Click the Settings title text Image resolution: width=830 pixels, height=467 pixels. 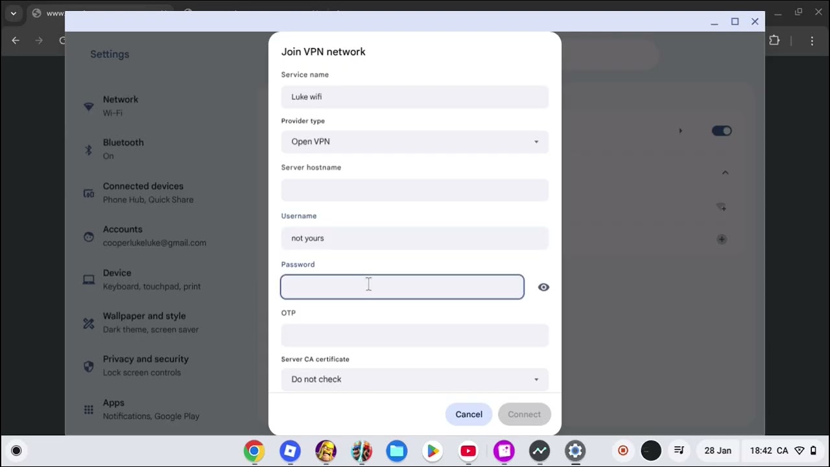[110, 54]
